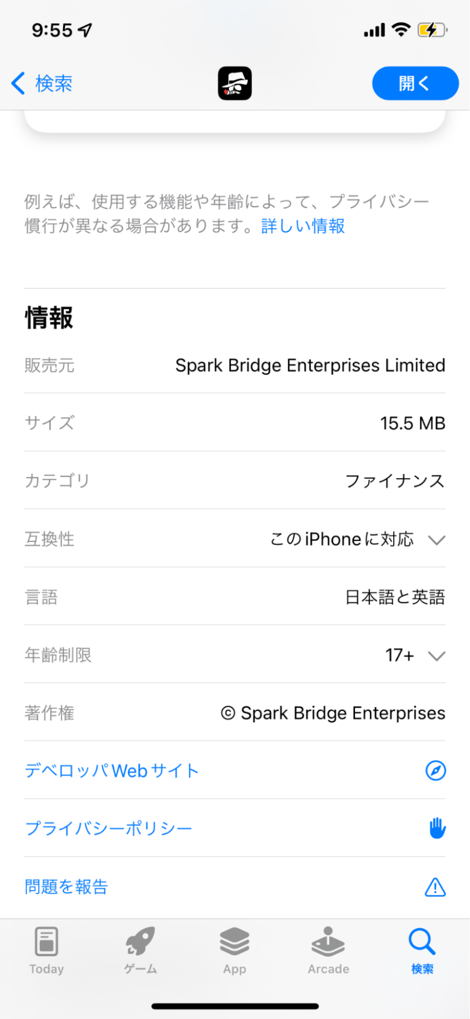Open プライバシーポリシー link
The height and width of the screenshot is (1019, 470).
tap(109, 828)
